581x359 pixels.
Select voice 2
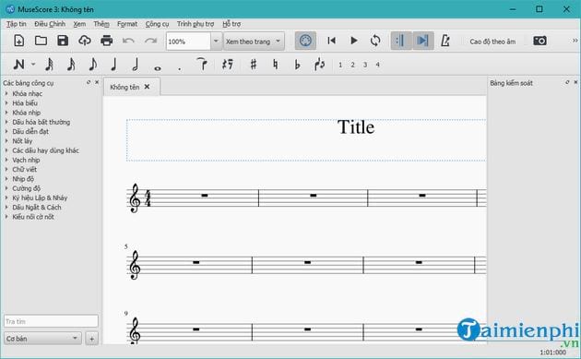coord(352,65)
